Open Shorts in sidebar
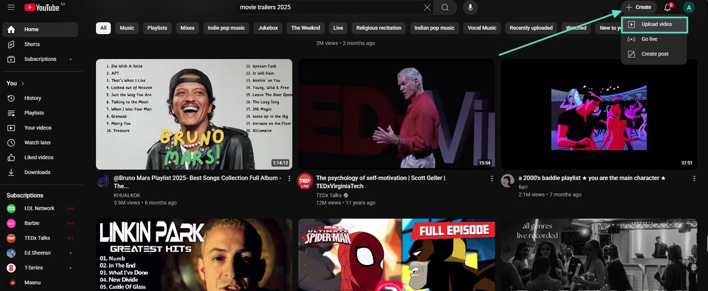The height and width of the screenshot is (291, 708). coord(40,44)
